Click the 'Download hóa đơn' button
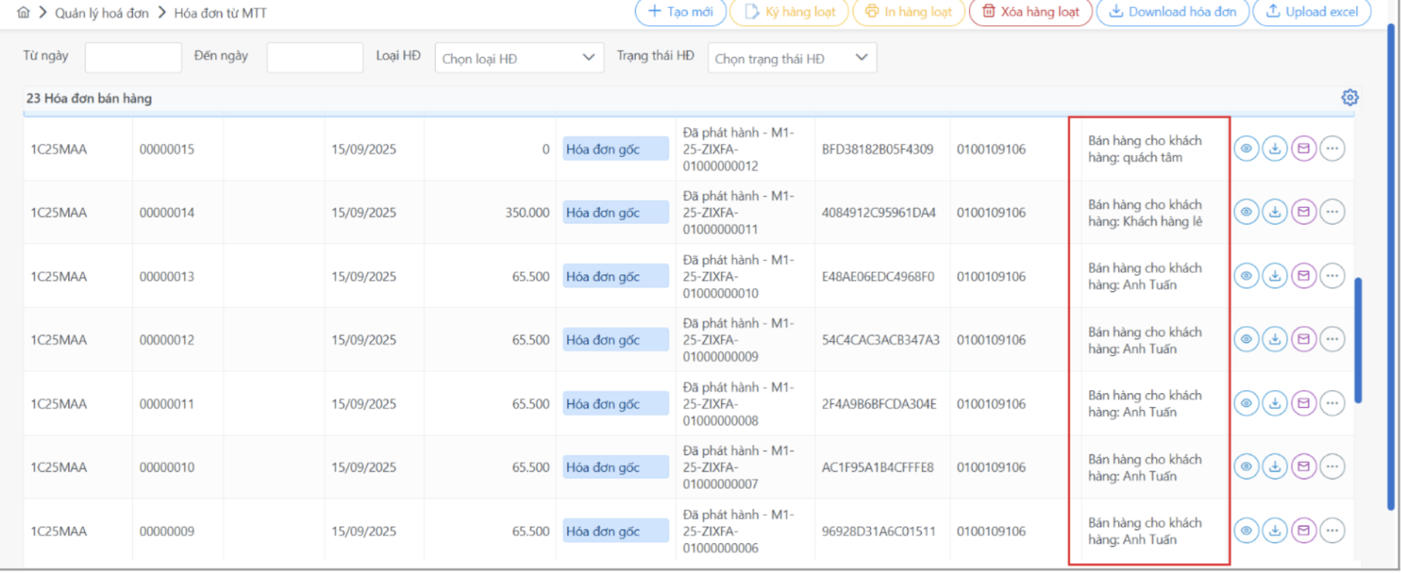Screen dimensions: 1401x573 pos(1172,12)
